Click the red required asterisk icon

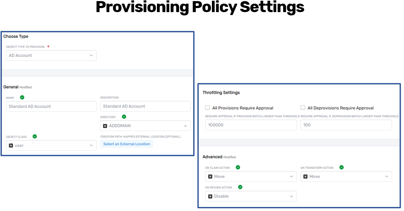pos(48,47)
